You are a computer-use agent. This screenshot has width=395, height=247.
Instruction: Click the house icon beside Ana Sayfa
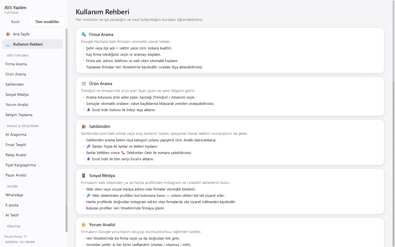click(8, 34)
